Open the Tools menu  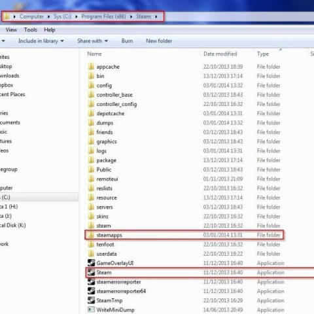pyautogui.click(x=31, y=29)
